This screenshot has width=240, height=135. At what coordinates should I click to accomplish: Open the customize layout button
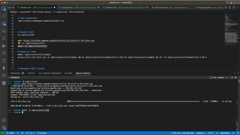point(238,3)
